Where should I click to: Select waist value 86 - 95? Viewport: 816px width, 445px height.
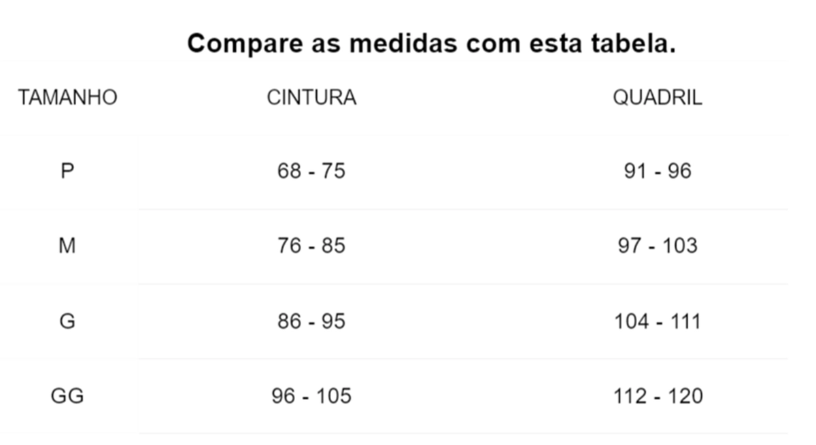coord(311,321)
